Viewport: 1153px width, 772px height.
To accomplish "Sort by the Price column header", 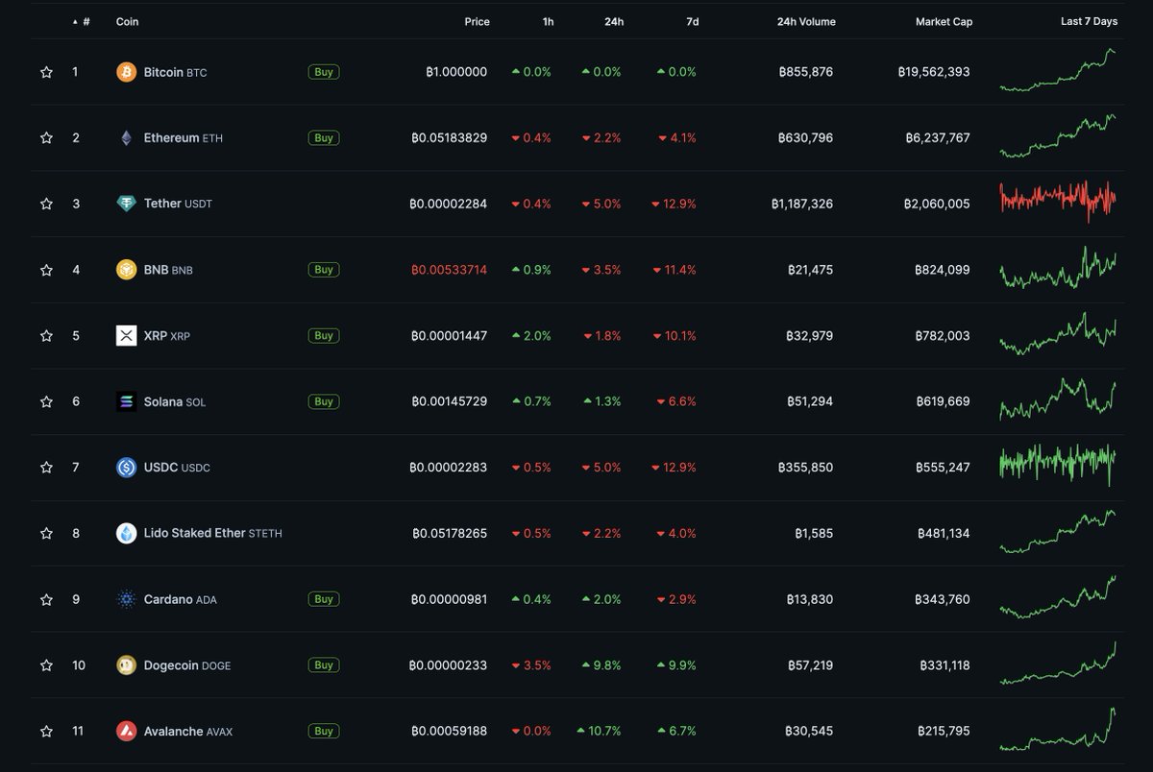I will point(477,21).
